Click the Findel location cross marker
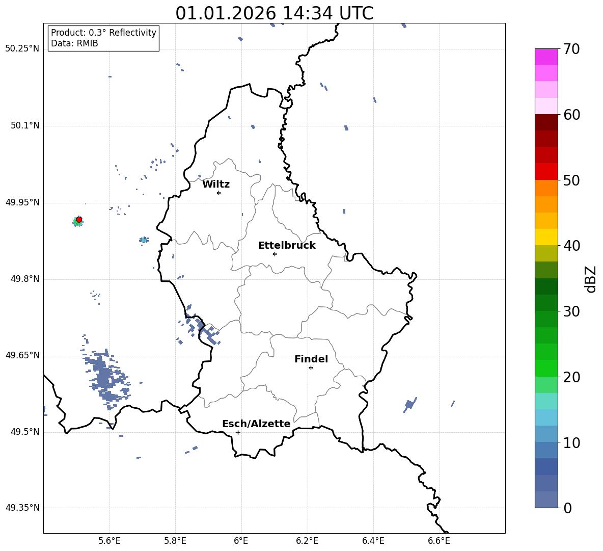603x551 pixels. point(311,368)
